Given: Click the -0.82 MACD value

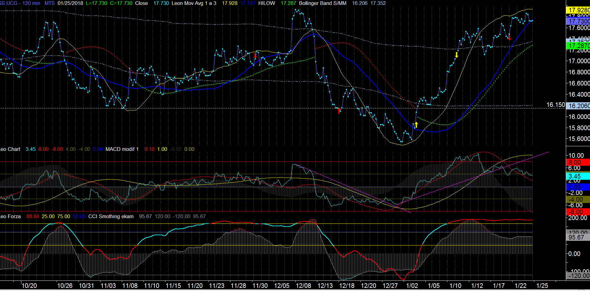Looking at the screenshot, I should click(x=176, y=149).
